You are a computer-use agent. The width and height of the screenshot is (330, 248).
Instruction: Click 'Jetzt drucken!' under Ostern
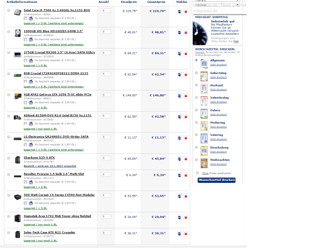point(219,114)
